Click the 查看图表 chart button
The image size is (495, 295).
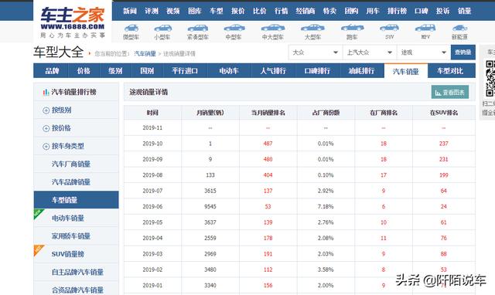(450, 93)
